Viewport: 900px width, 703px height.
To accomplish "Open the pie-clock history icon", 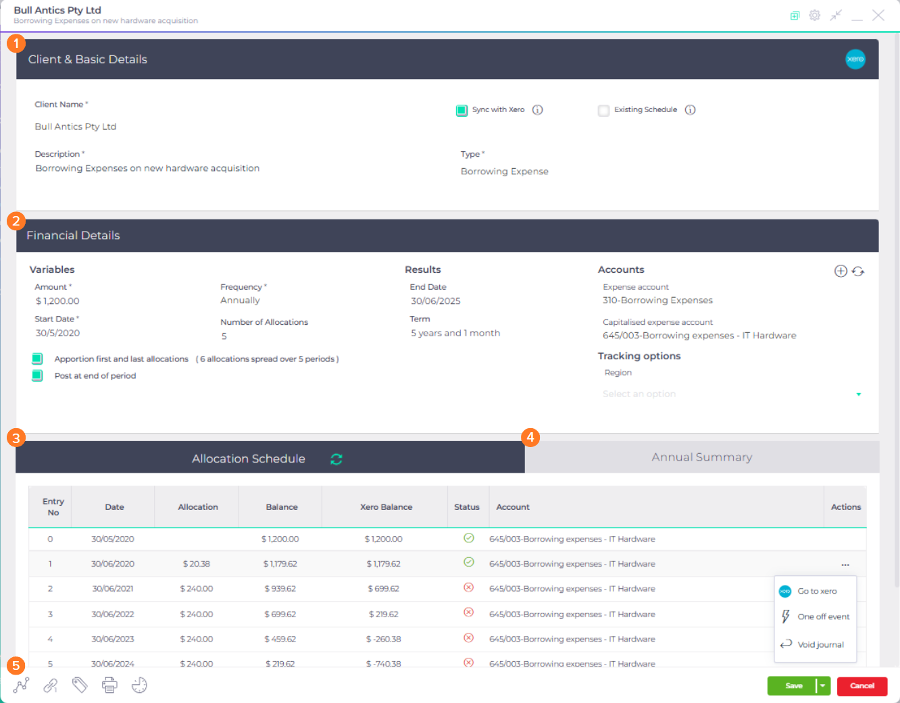I will click(139, 685).
